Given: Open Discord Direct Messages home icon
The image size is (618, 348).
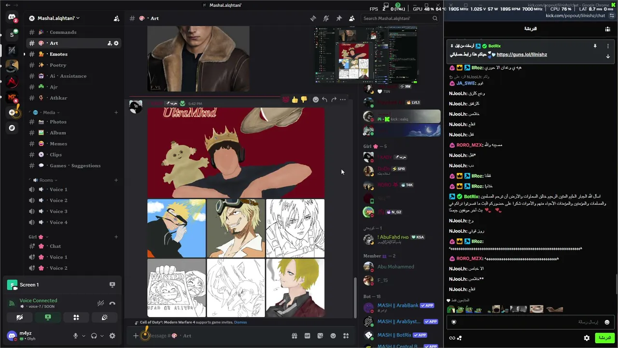Looking at the screenshot, I should point(12,17).
